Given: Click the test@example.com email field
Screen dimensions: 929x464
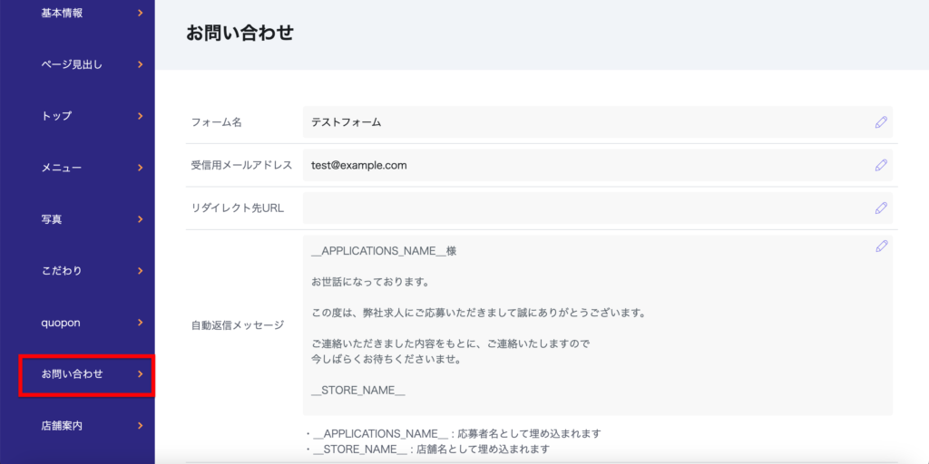Looking at the screenshot, I should (x=581, y=165).
